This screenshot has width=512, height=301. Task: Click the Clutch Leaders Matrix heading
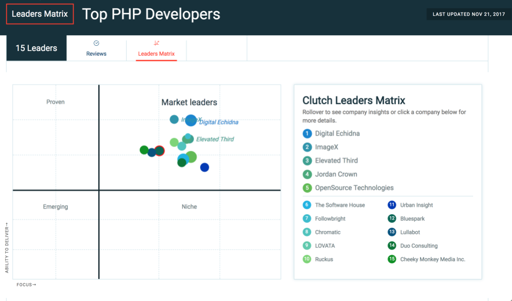click(x=353, y=100)
